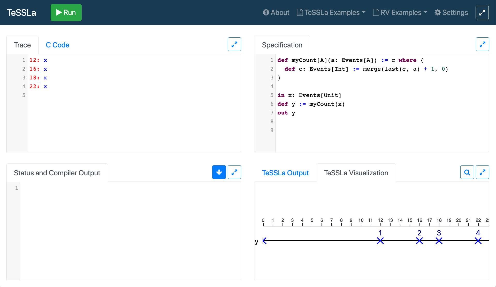Click the blue scroll-down arrow button
The width and height of the screenshot is (496, 287).
click(219, 172)
